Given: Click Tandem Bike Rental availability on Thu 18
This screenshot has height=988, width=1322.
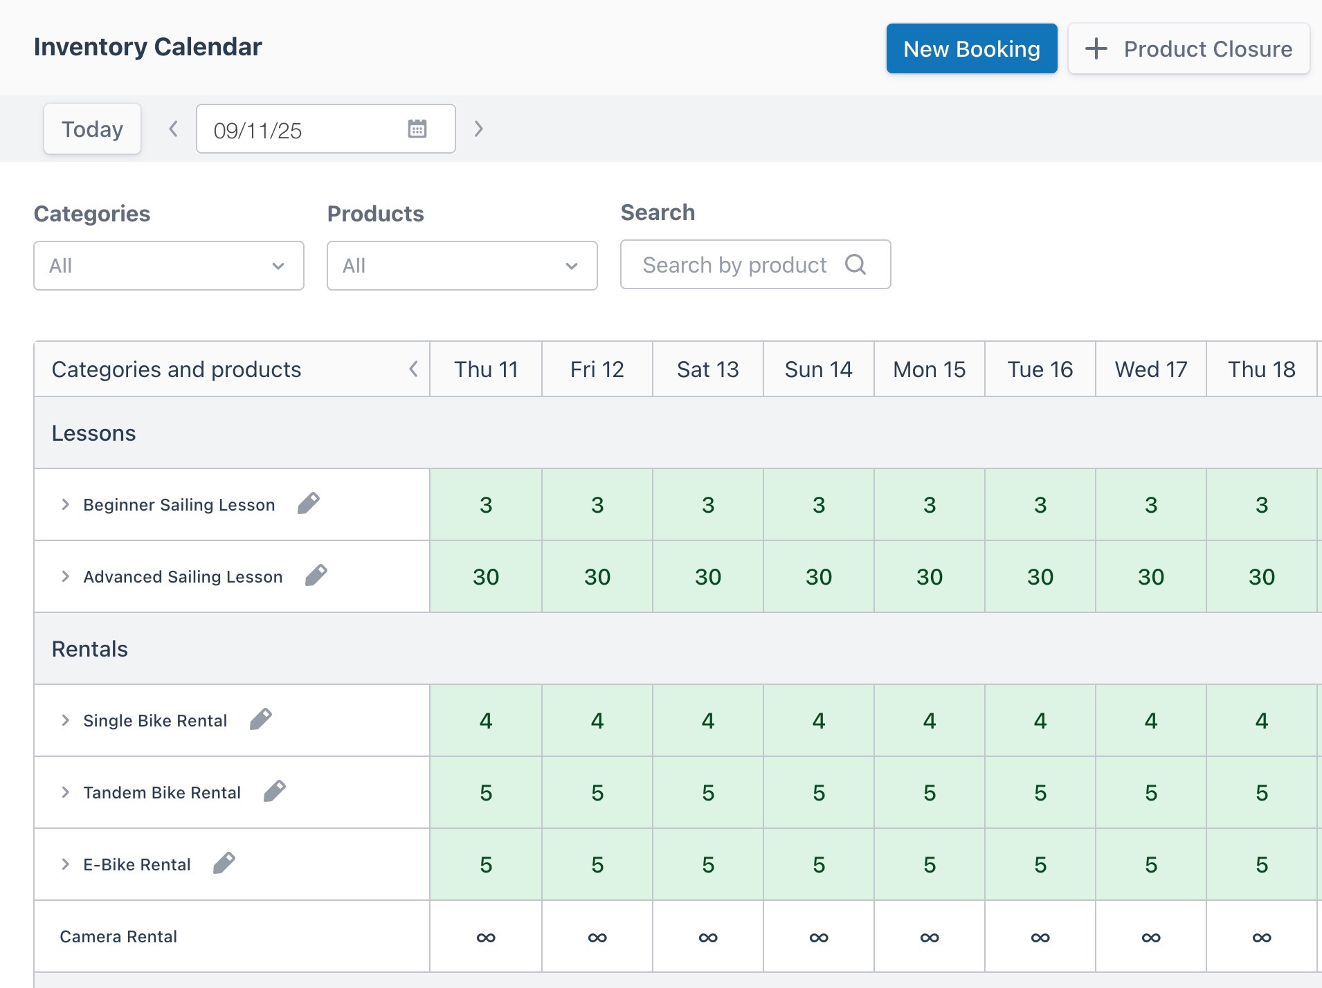Looking at the screenshot, I should [1262, 792].
